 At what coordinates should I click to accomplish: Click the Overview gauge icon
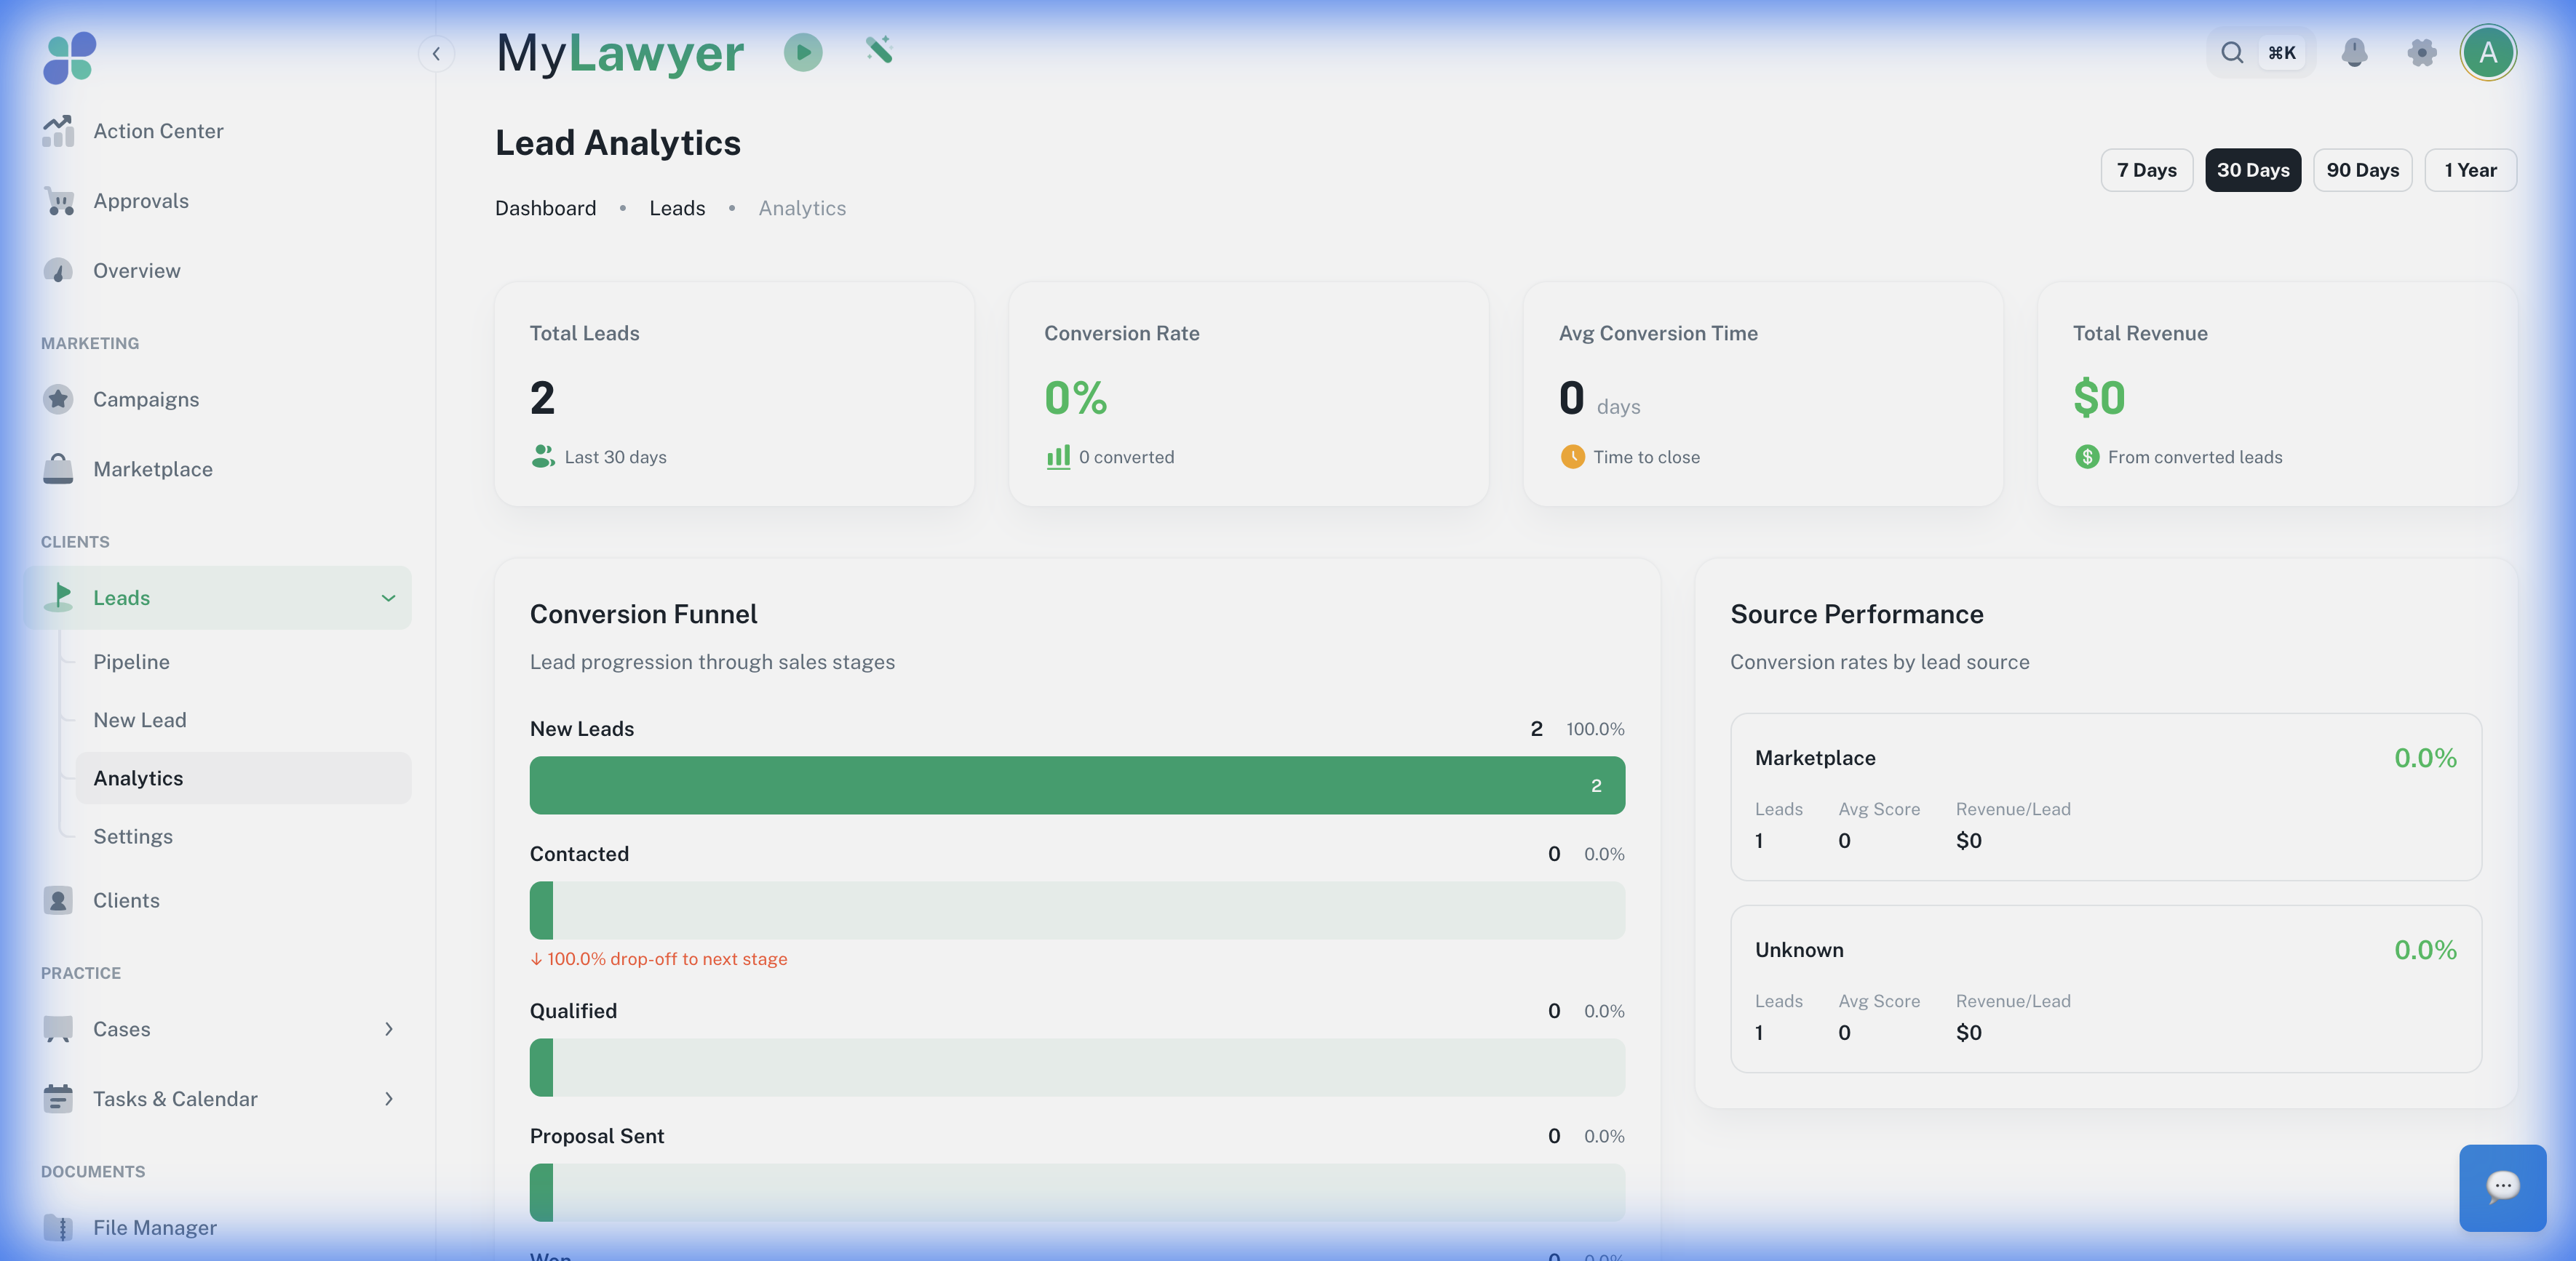pyautogui.click(x=58, y=271)
